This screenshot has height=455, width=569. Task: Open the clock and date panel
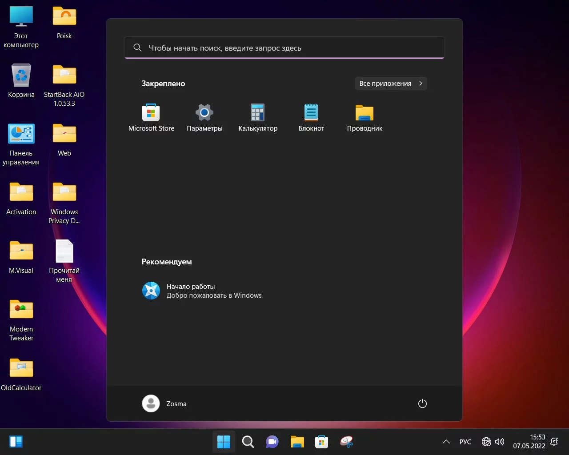(529, 442)
